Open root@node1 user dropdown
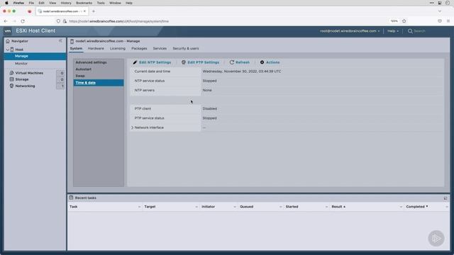 [350, 31]
